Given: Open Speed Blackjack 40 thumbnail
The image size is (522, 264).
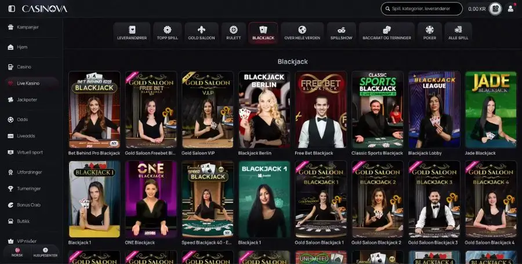Looking at the screenshot, I should [208, 199].
